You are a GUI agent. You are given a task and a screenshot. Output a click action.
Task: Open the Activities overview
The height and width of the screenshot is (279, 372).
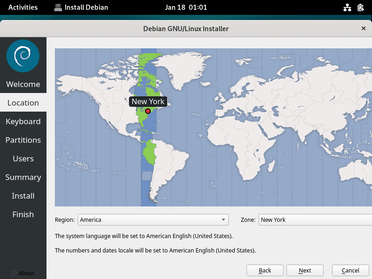[x=23, y=7]
